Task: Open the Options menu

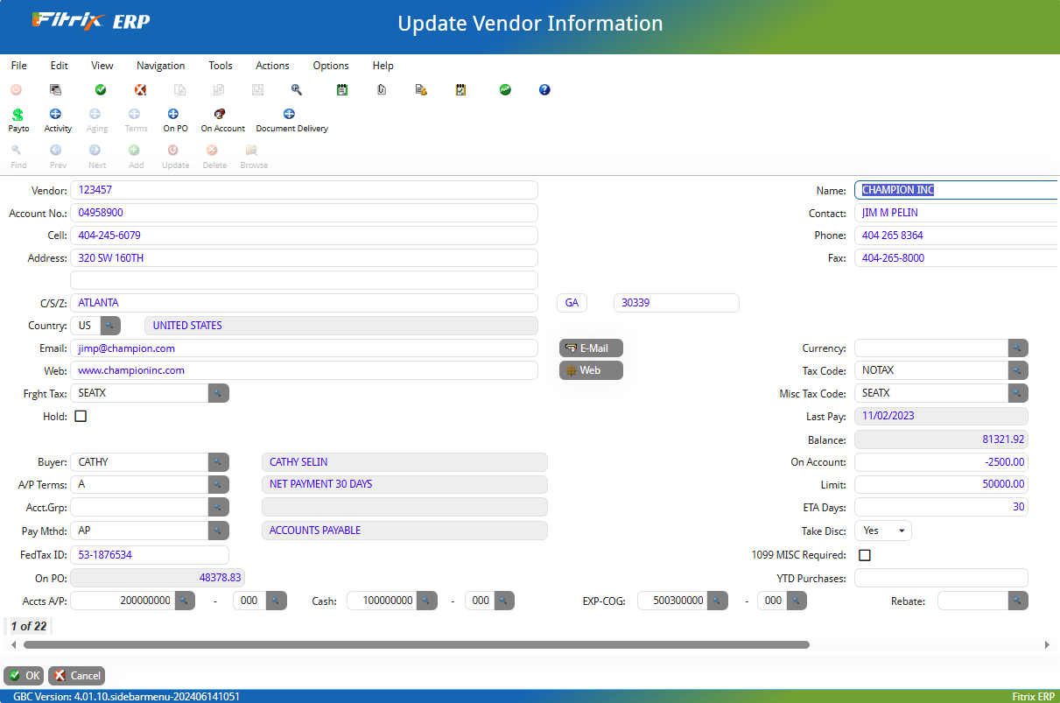Action: pyautogui.click(x=331, y=66)
